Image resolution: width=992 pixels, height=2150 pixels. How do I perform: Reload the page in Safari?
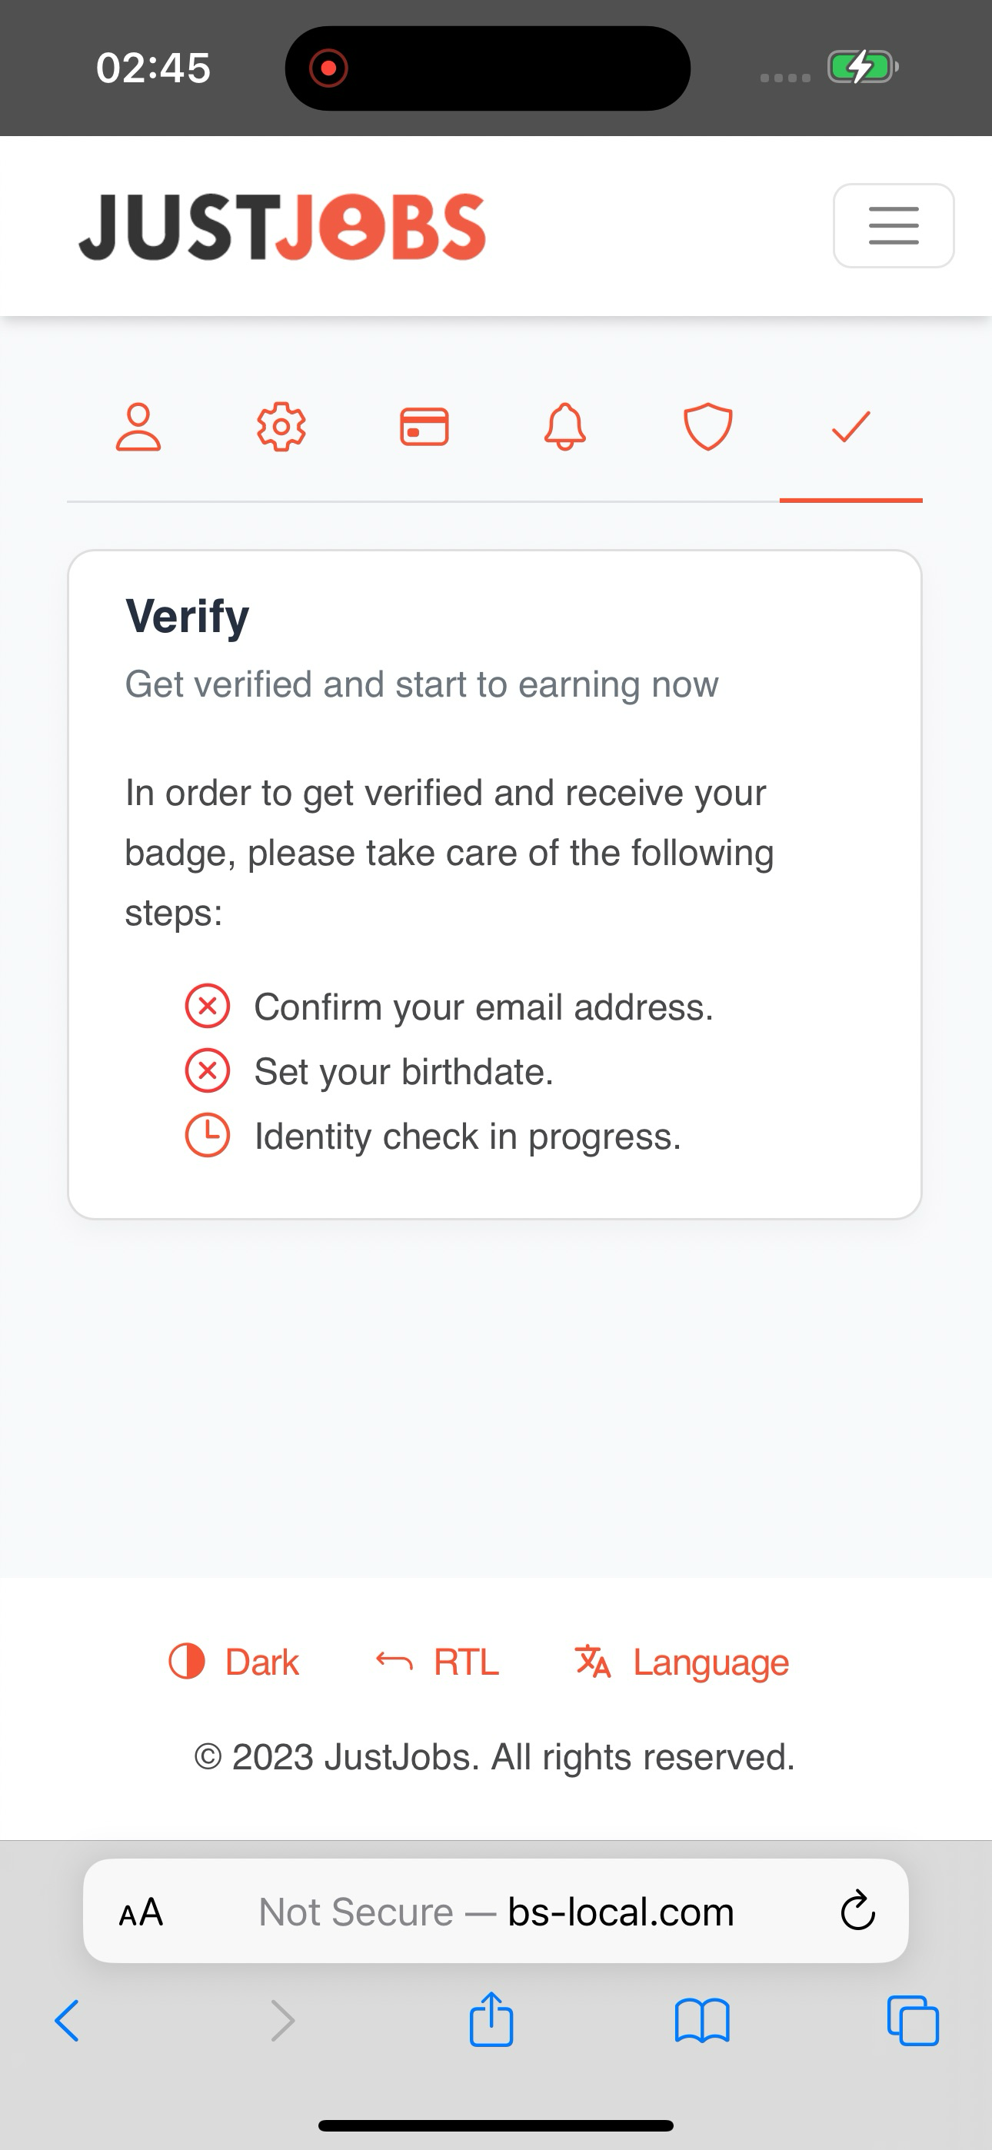(x=857, y=1912)
